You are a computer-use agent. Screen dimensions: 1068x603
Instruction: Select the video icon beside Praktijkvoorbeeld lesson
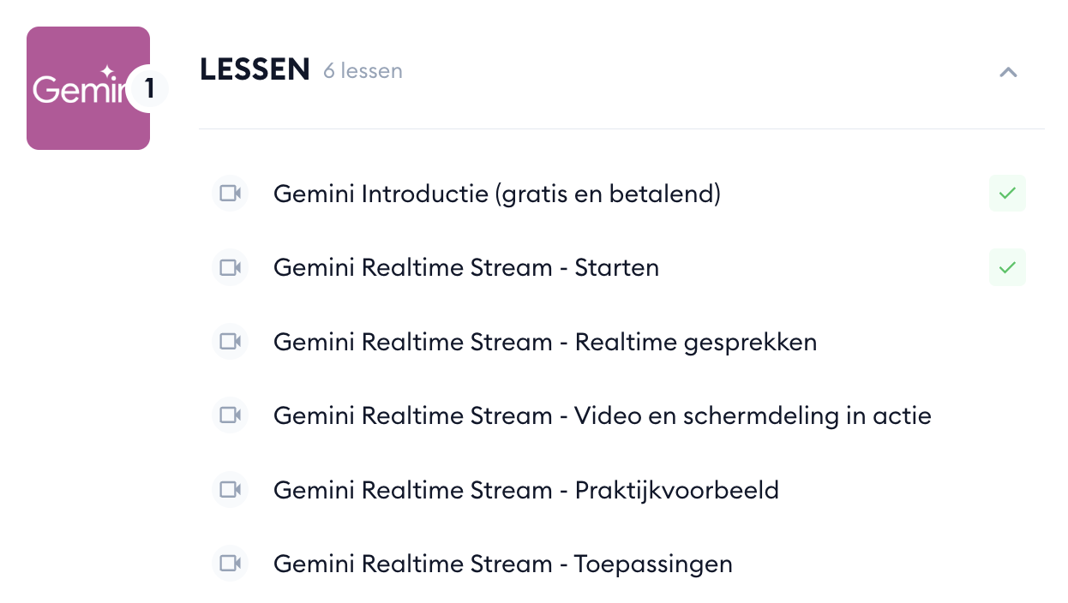coord(230,490)
